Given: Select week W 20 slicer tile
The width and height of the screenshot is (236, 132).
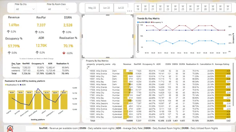Looking at the screenshot, I should tap(145, 8).
